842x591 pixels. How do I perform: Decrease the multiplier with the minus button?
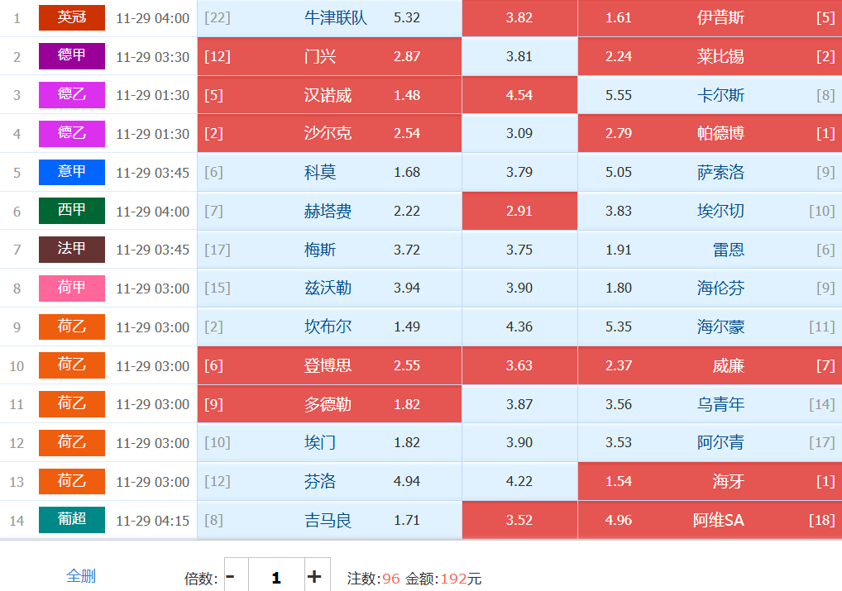(231, 576)
